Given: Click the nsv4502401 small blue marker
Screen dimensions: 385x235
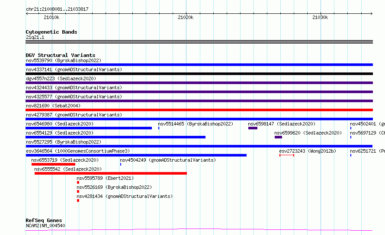Looking at the screenshot, I should click(x=351, y=128).
